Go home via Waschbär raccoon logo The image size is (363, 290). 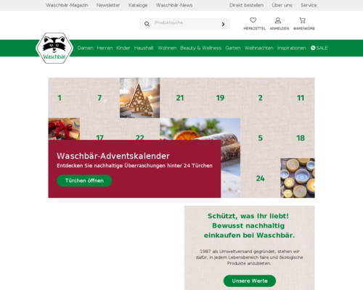coord(54,48)
